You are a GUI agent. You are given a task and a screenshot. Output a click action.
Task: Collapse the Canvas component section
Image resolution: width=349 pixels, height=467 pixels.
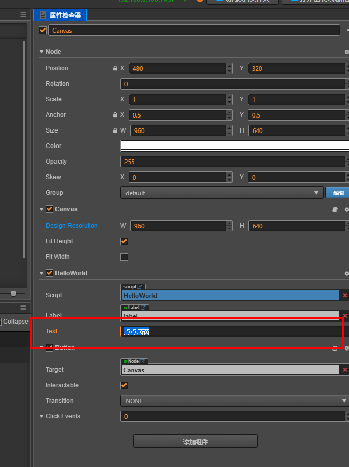(x=41, y=209)
